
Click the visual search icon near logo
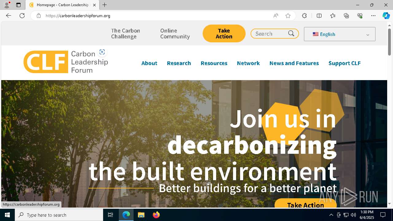(102, 52)
